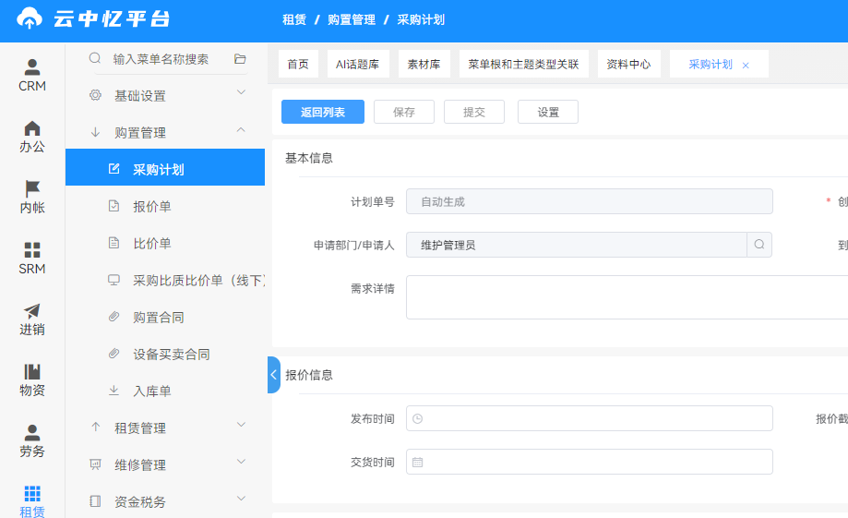Screen dimensions: 848x518
Task: Click the 提交 button
Action: coord(474,112)
